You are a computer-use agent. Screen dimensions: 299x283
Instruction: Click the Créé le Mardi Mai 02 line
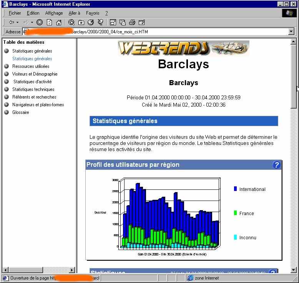pos(183,105)
